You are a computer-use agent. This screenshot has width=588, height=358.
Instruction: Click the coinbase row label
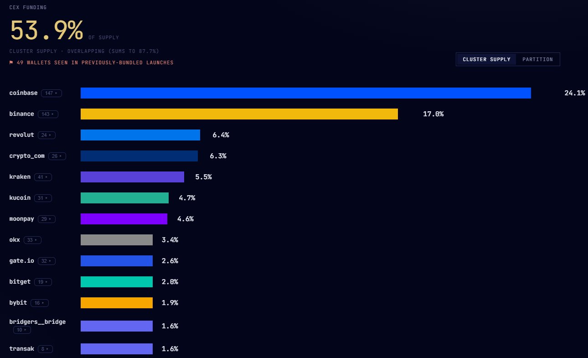tap(24, 93)
